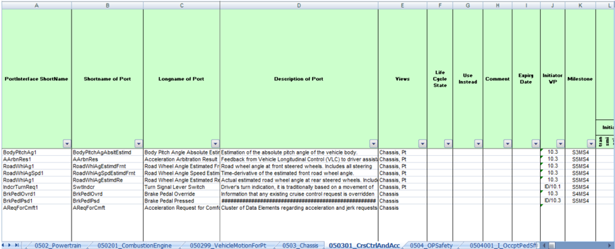This screenshot has height=249, width=615.
Task: Switch to 0504_OPSafety sheet tab
Action: 431,246
